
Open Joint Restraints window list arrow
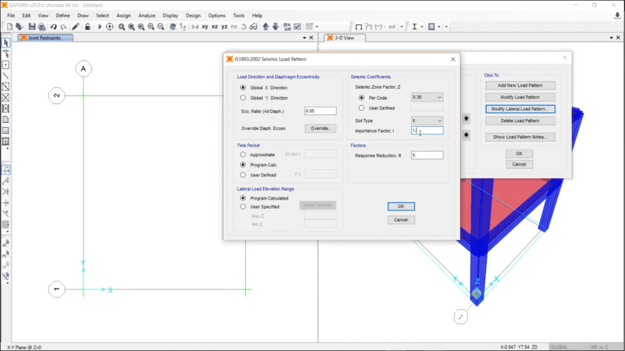[304, 38]
